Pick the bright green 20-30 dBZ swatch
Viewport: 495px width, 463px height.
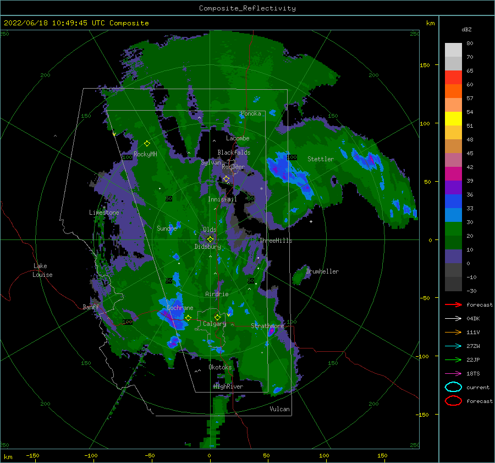(x=453, y=229)
